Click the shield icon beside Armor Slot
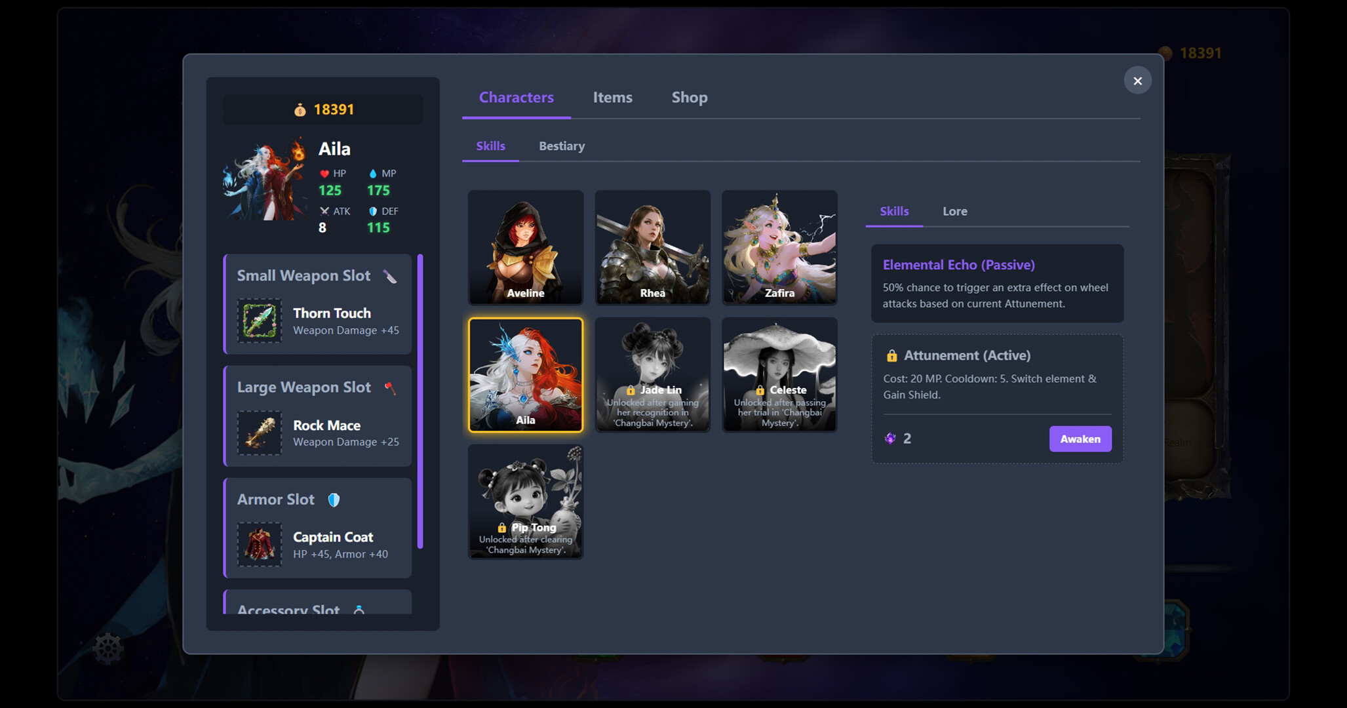 (x=334, y=499)
